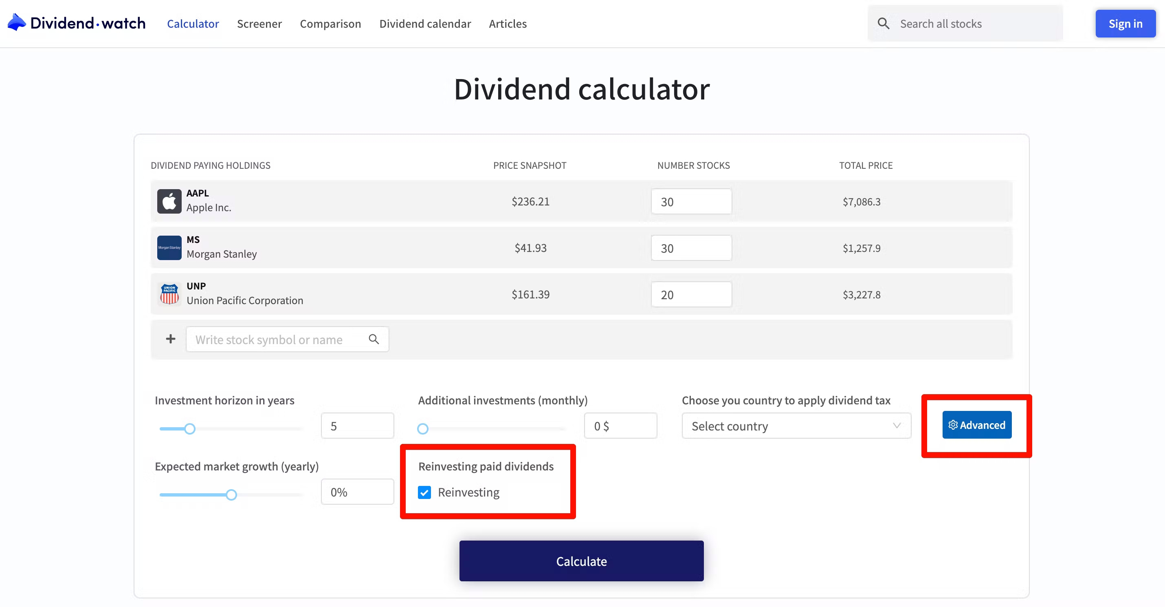This screenshot has height=607, width=1165.
Task: Open the Screener page
Action: [259, 24]
